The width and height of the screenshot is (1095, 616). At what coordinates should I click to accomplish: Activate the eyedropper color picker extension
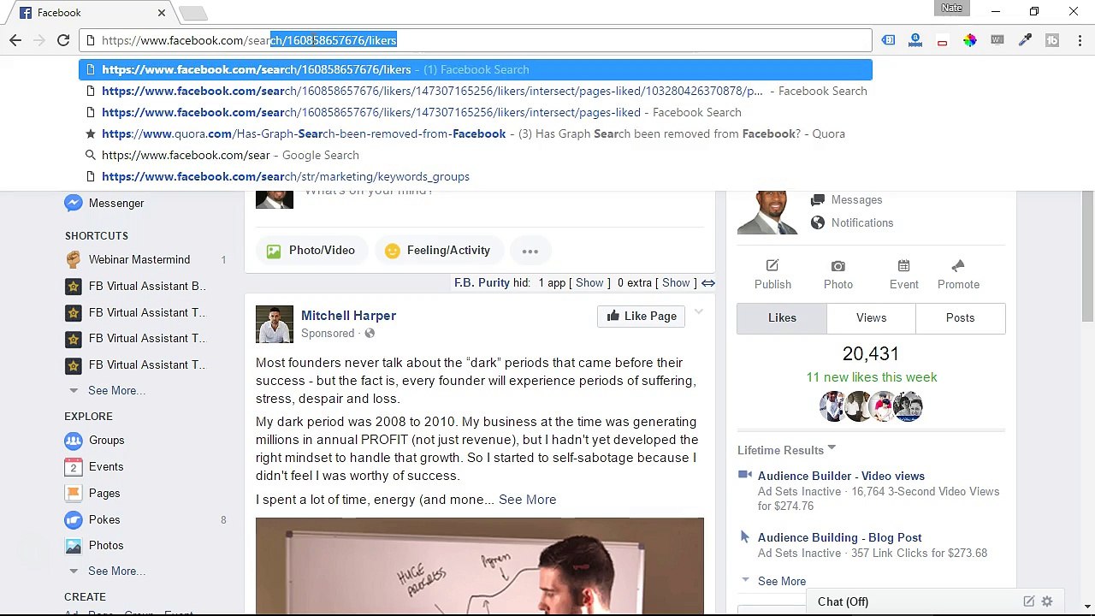(1025, 40)
